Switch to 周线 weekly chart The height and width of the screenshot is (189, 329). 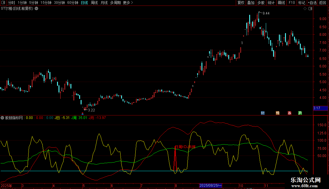pyautogui.click(x=94, y=3)
